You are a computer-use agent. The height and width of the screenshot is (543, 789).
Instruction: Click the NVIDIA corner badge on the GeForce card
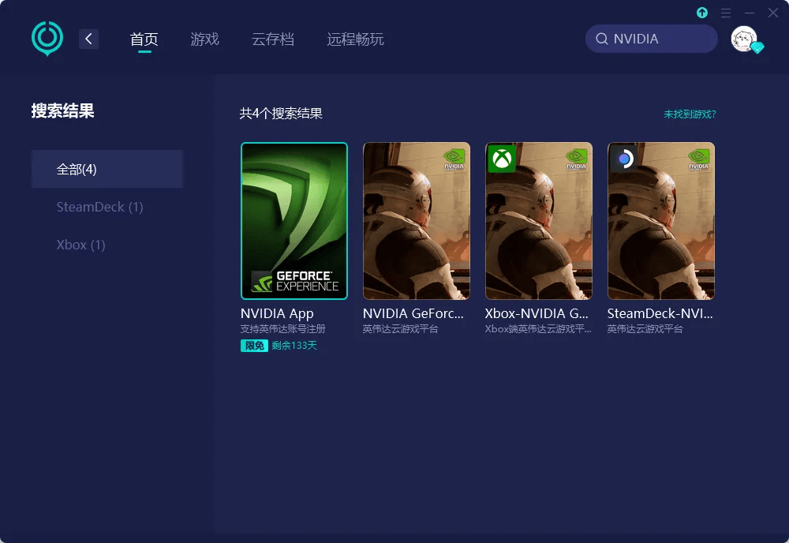pos(453,159)
